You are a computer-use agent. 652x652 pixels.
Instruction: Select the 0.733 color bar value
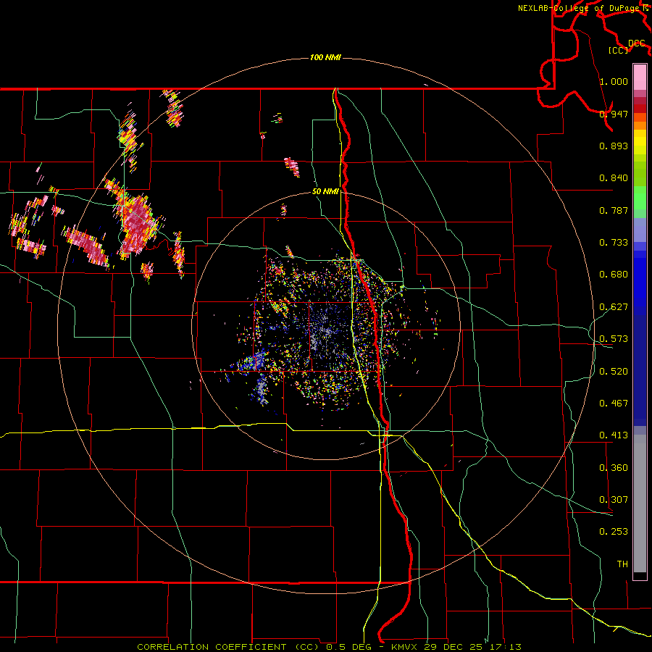pyautogui.click(x=614, y=243)
